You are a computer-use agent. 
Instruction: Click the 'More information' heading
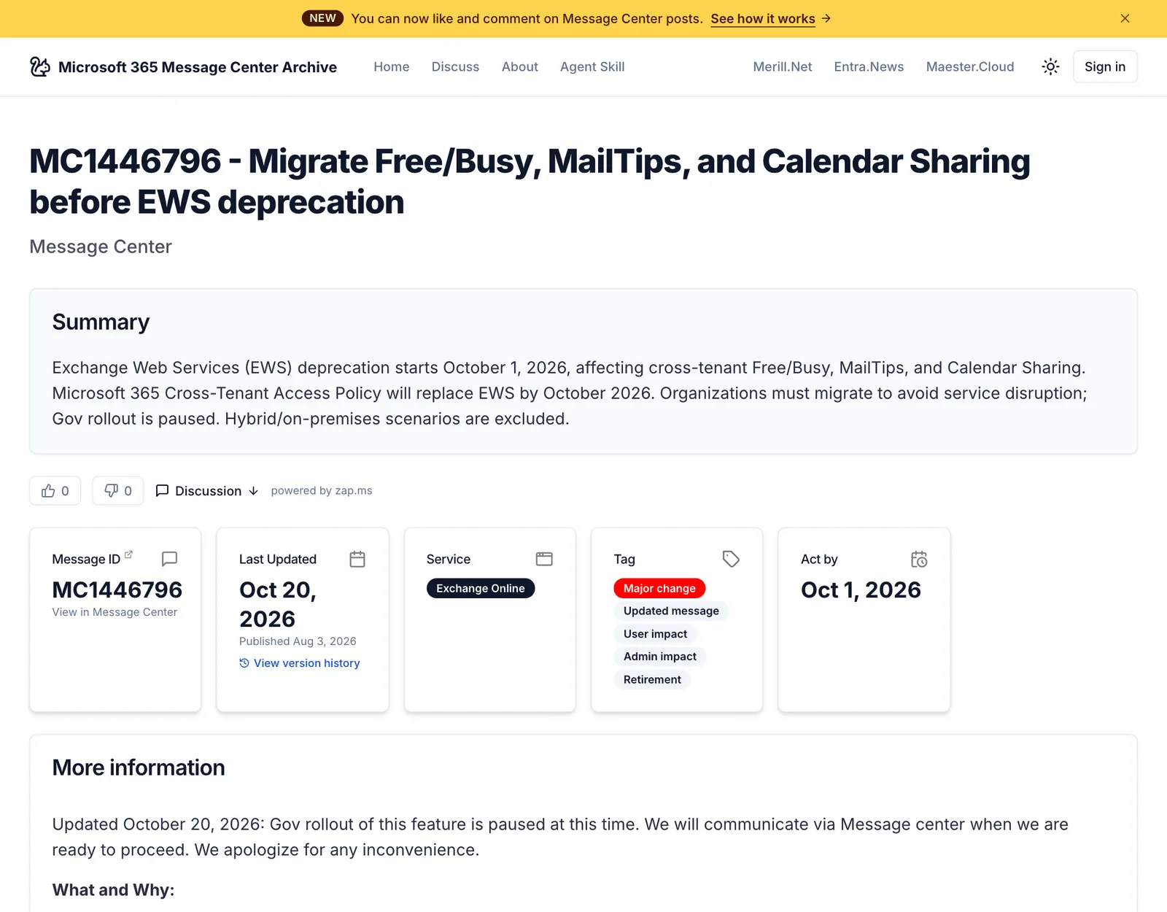(x=139, y=768)
